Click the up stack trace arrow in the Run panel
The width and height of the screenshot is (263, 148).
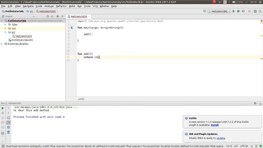tap(8, 108)
